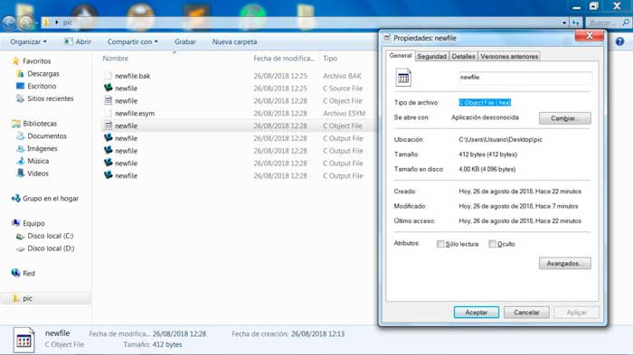This screenshot has width=633, height=355.
Task: Select Equipo in the navigation pane
Action: tap(33, 223)
